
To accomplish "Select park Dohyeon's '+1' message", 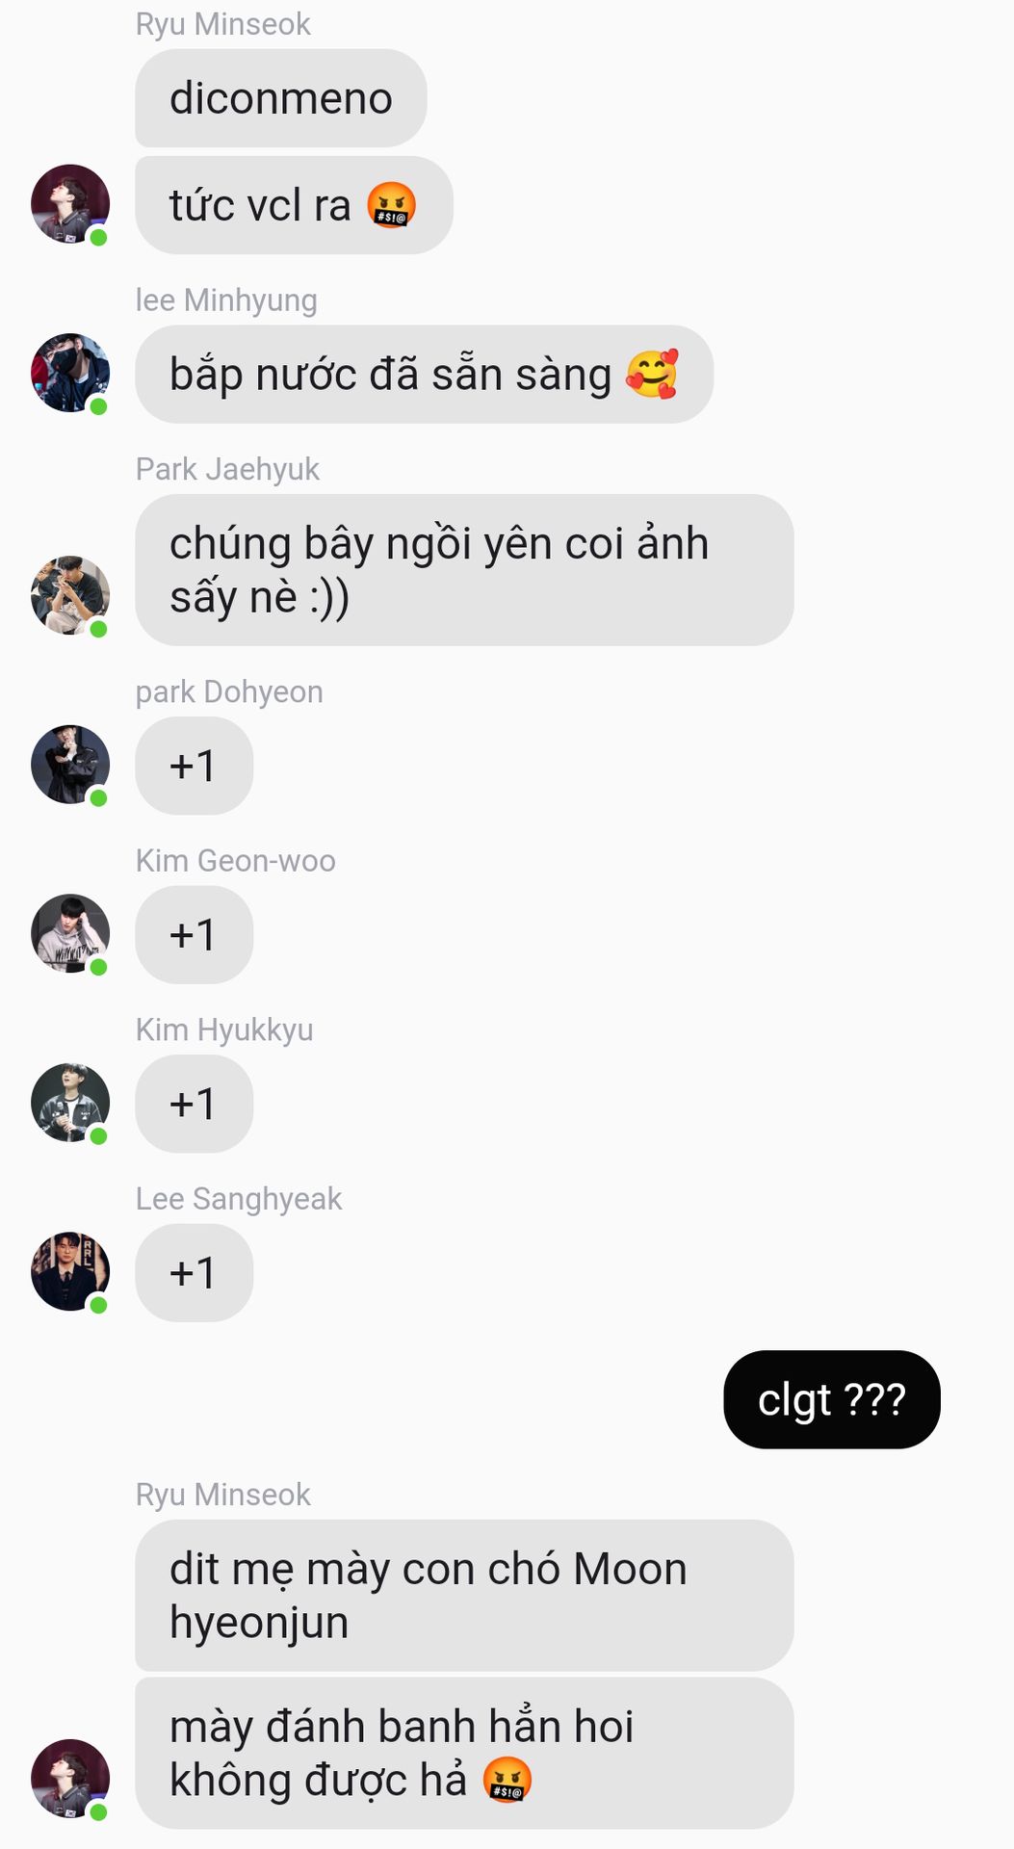I will (x=194, y=766).
